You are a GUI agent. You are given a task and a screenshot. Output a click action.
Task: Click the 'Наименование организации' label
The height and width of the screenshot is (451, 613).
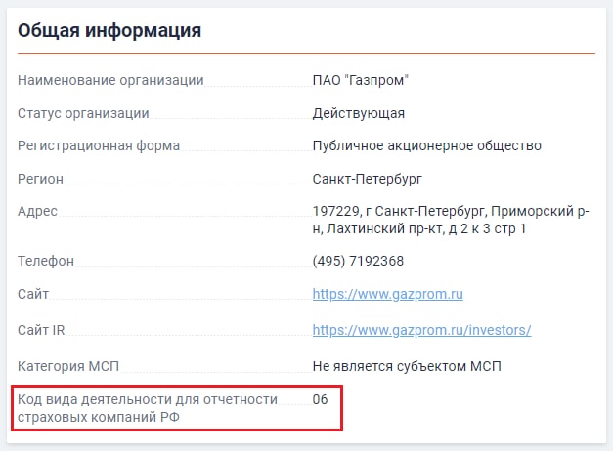[x=110, y=80]
